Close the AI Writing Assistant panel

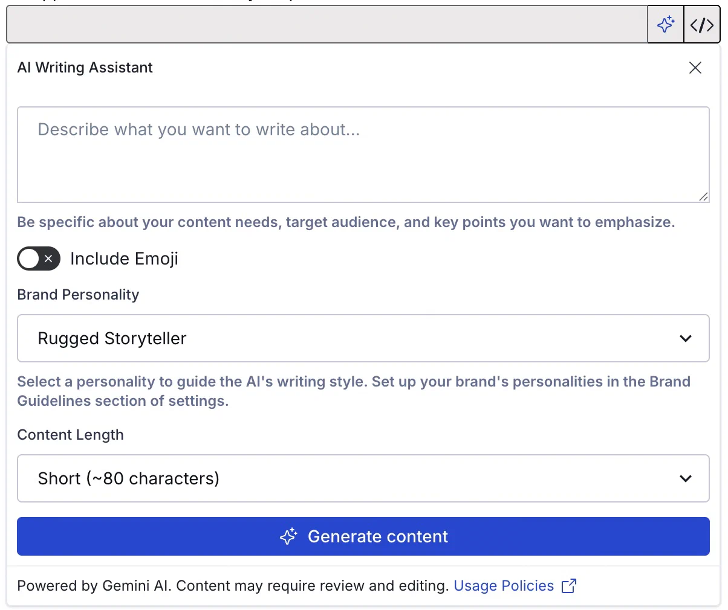[x=695, y=68]
